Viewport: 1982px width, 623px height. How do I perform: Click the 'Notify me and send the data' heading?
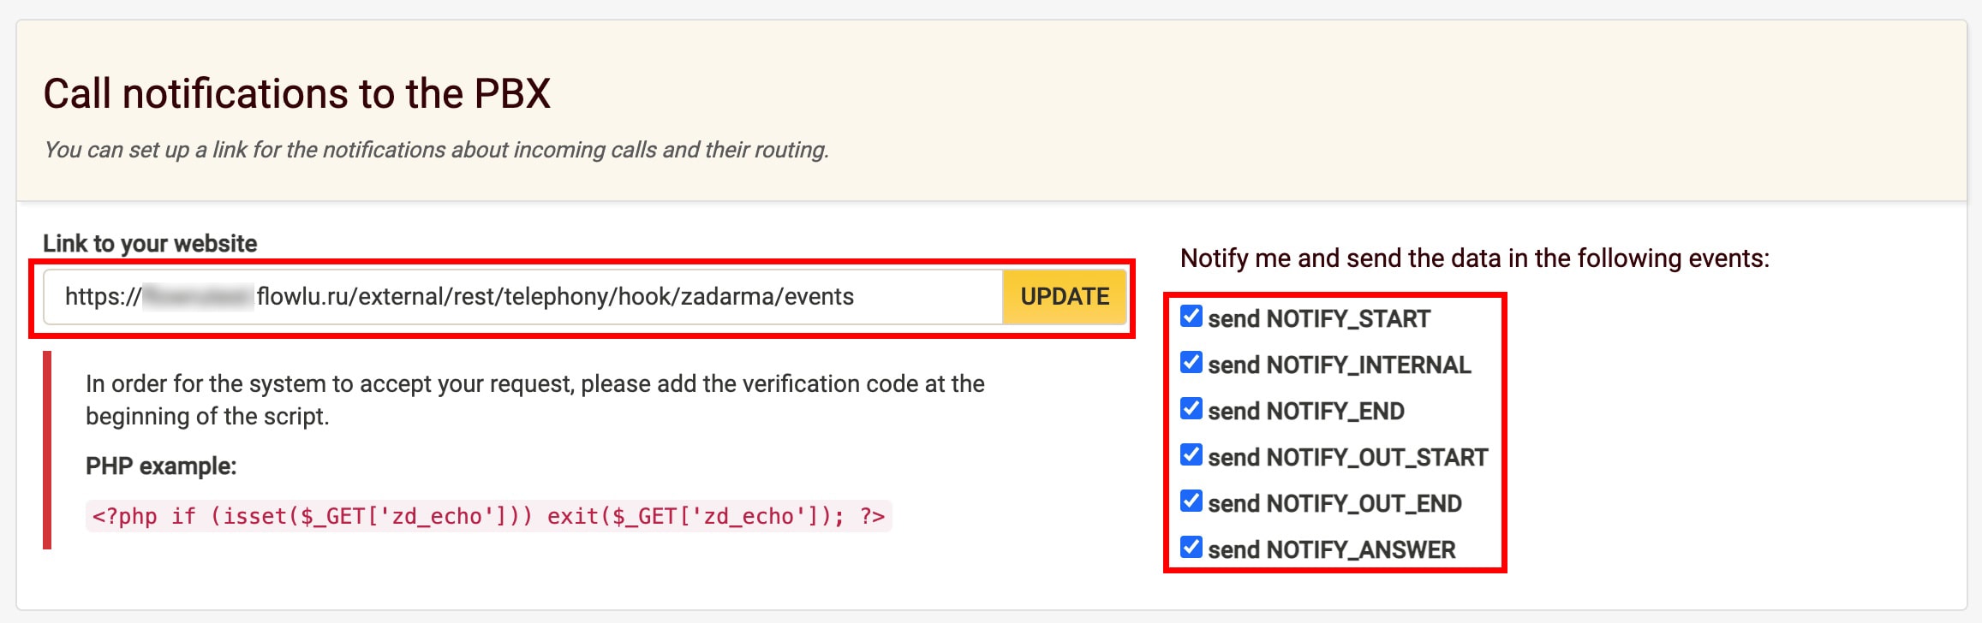tap(1474, 258)
